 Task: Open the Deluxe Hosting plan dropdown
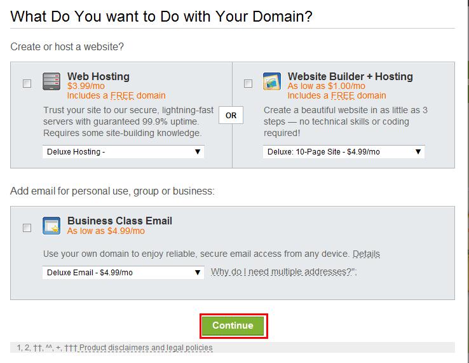[123, 152]
